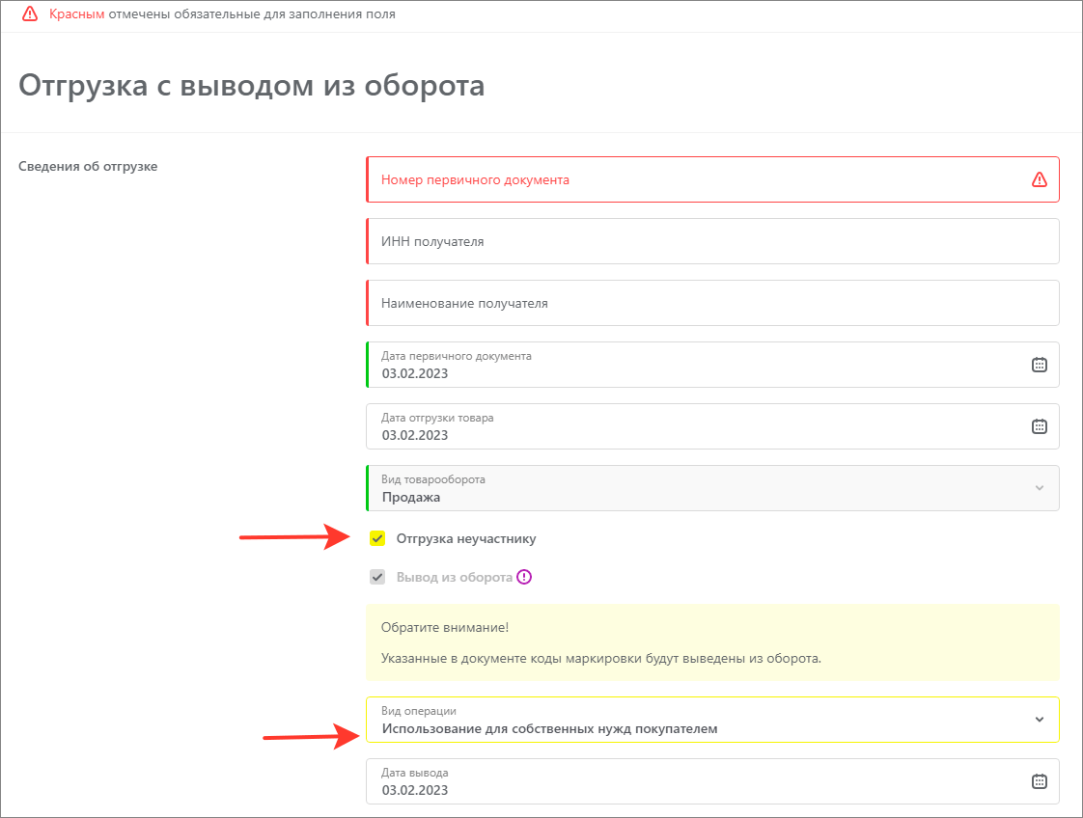Click into the ИНН получателя field
This screenshot has width=1083, height=818.
pyautogui.click(x=712, y=241)
